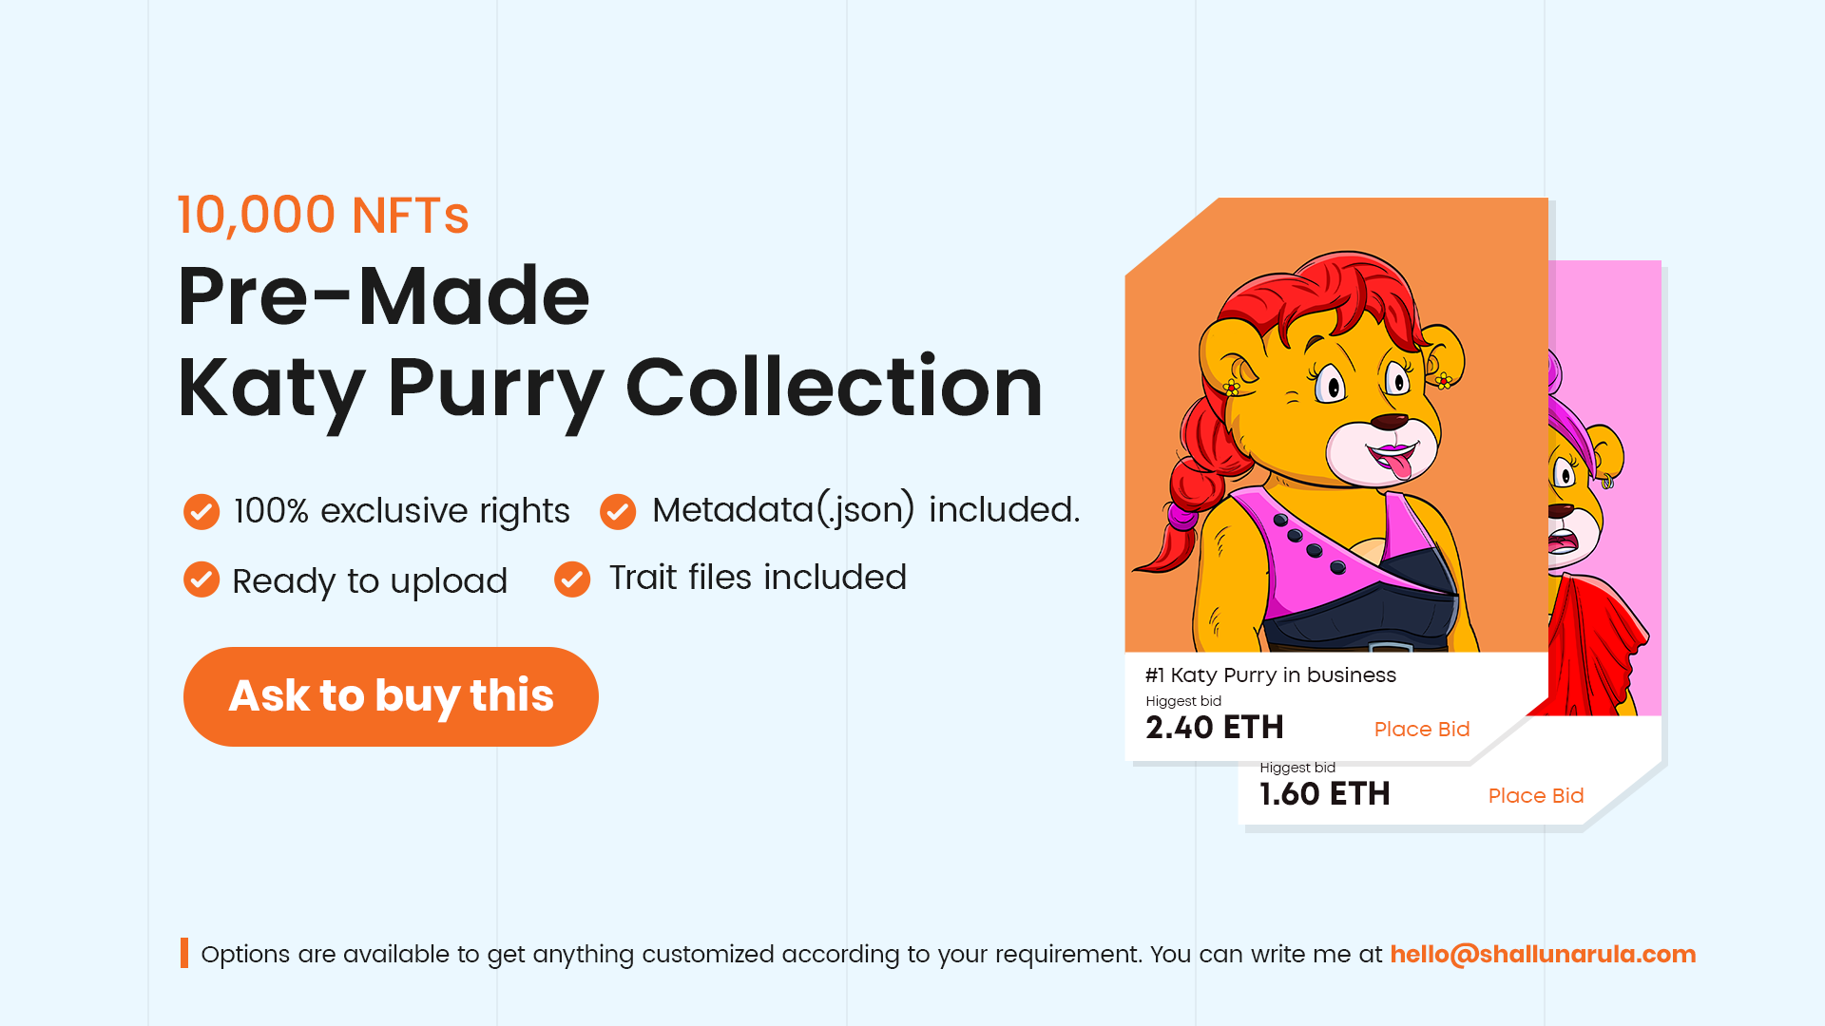Click the Ask to buy this button

click(x=391, y=696)
